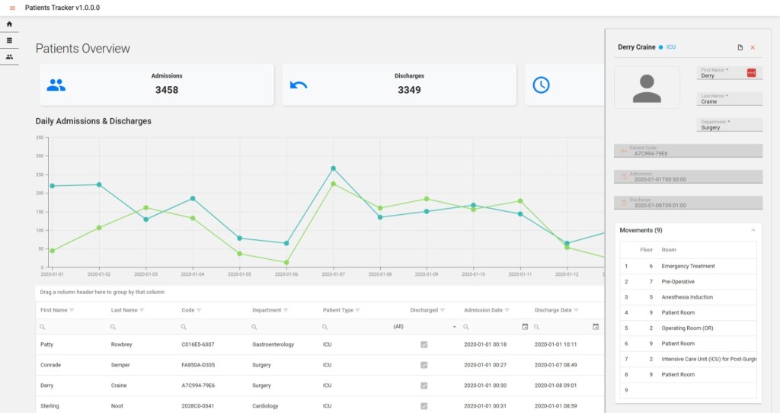Screen dimensions: 780x413
Task: Click the Patient Type column filter icon
Action: pyautogui.click(x=356, y=310)
